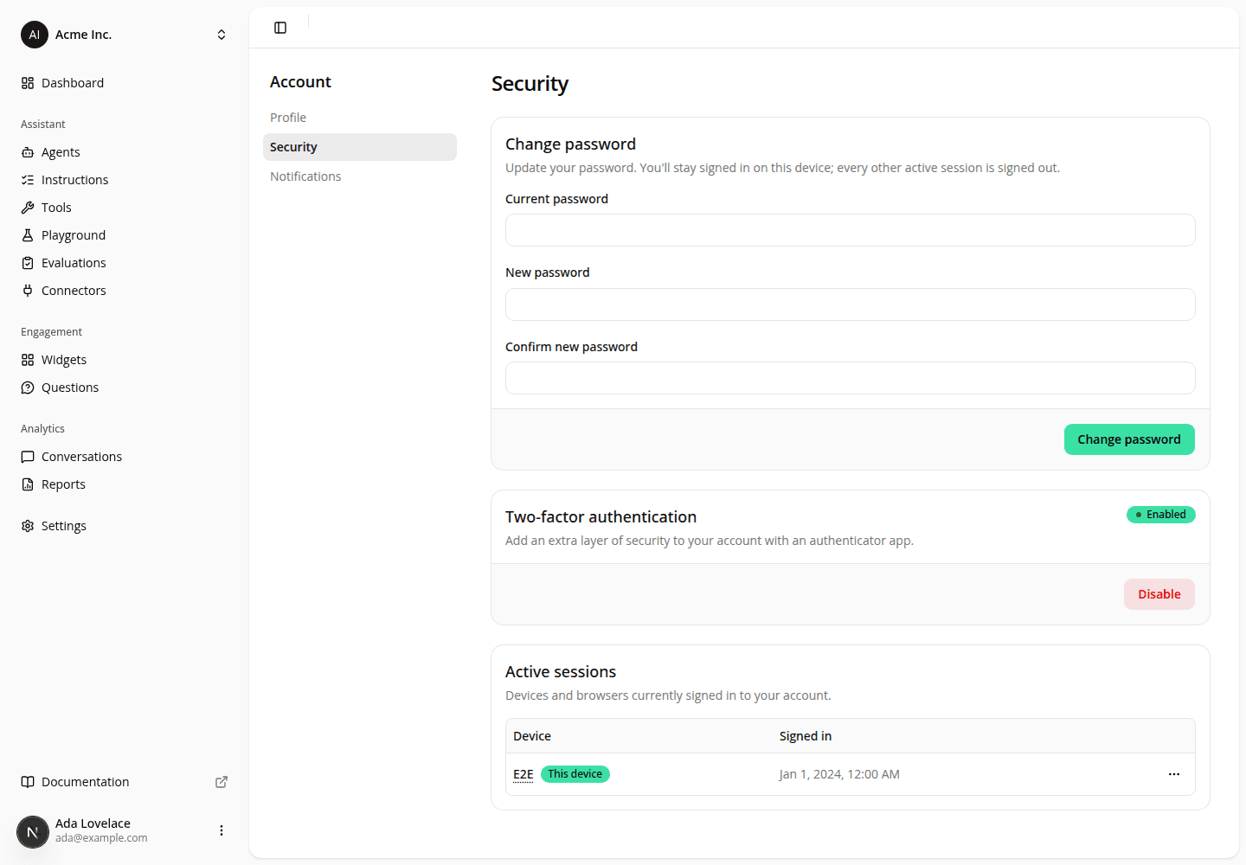Screen dimensions: 1246x865
Task: Click the E2E device name
Action: (x=523, y=774)
